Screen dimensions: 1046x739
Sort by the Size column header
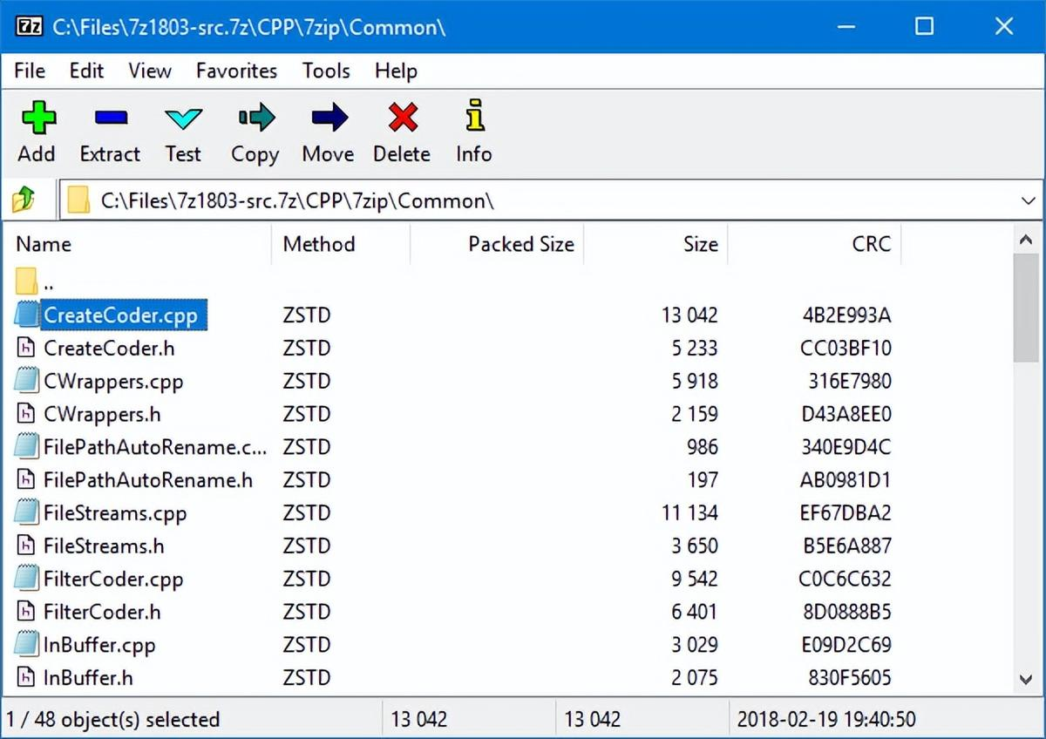click(655, 244)
